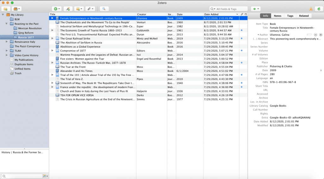Open the column picker icon

(x=246, y=14)
